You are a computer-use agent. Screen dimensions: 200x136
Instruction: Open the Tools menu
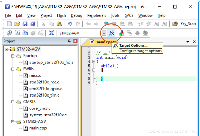(115, 15)
